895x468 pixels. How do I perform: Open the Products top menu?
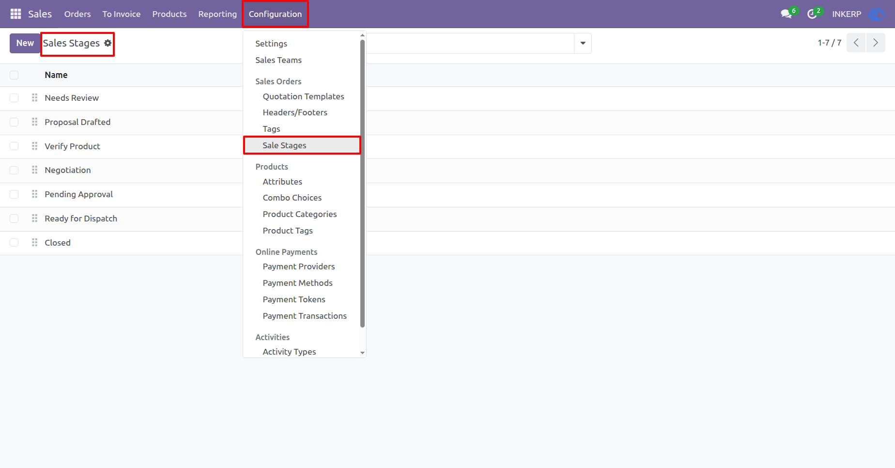(170, 14)
